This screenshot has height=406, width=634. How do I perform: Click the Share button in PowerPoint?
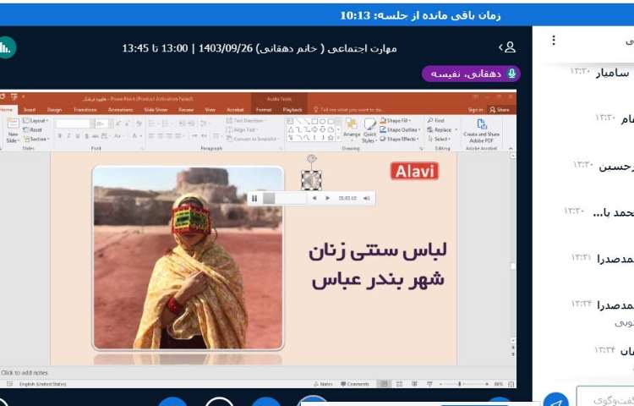pyautogui.click(x=500, y=110)
